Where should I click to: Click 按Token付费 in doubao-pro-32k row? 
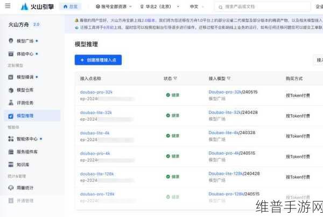298,95
